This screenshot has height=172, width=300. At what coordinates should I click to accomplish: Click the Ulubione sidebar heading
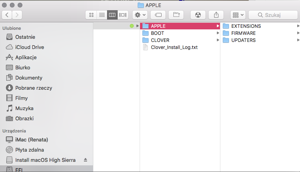point(12,28)
